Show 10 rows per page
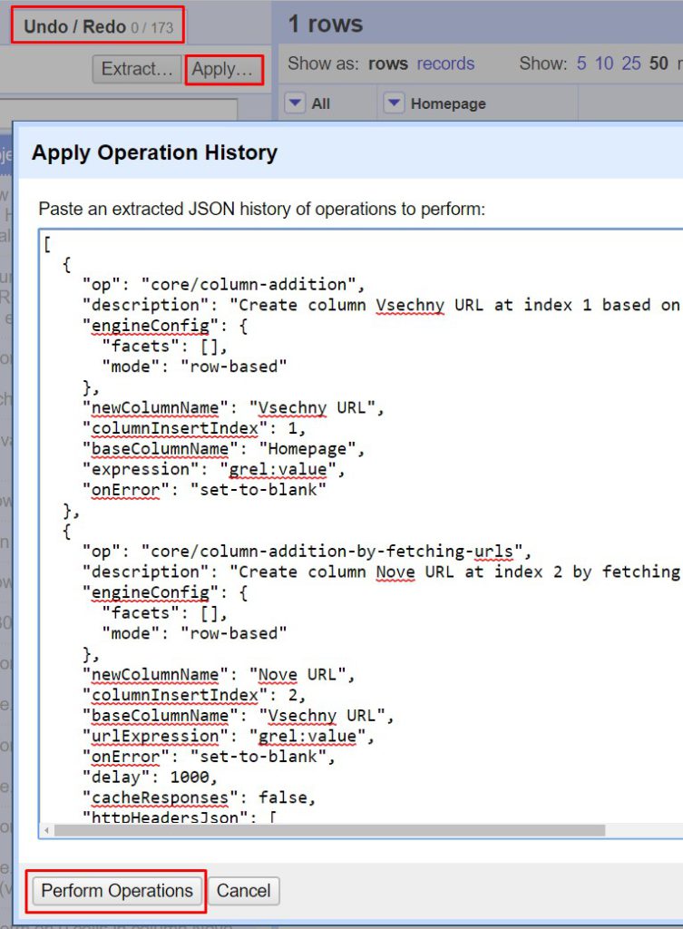Screen dimensions: 683x929 coord(604,64)
